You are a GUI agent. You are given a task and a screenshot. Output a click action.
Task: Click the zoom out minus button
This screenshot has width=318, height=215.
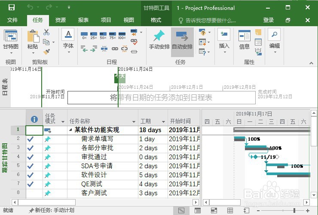[258, 211]
